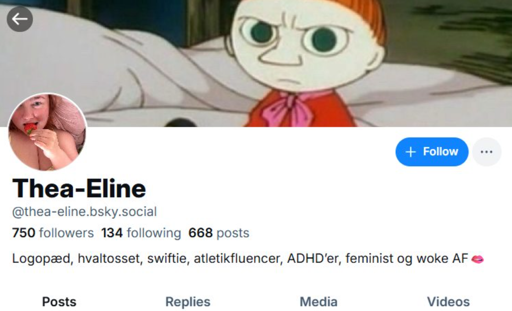Go back using the arrow icon
The width and height of the screenshot is (512, 311).
coord(20,19)
